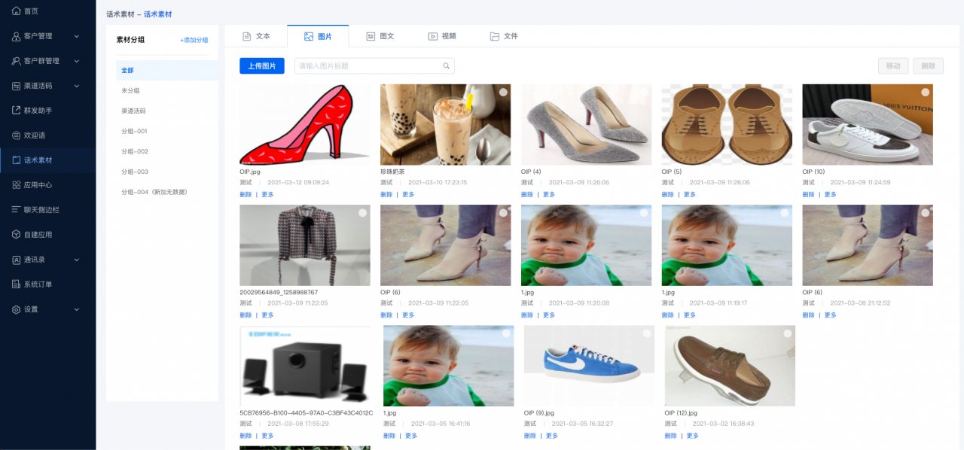The height and width of the screenshot is (450, 964).
Task: Expand the 客户群管理 chevron
Action: coord(77,61)
